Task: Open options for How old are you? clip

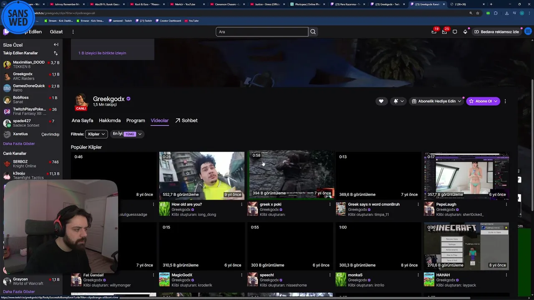Action: coord(242,204)
